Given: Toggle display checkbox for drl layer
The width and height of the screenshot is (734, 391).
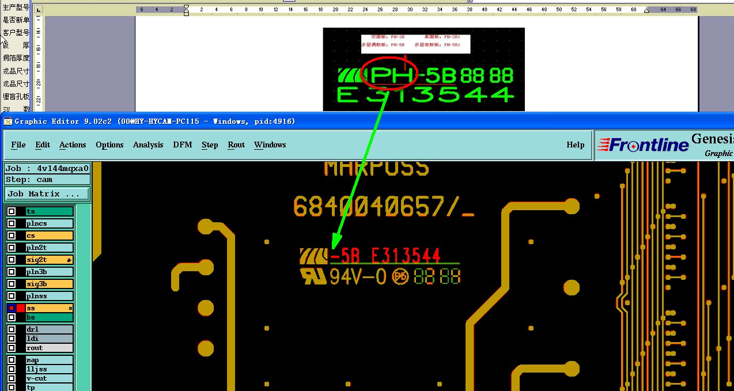Looking at the screenshot, I should [x=12, y=329].
